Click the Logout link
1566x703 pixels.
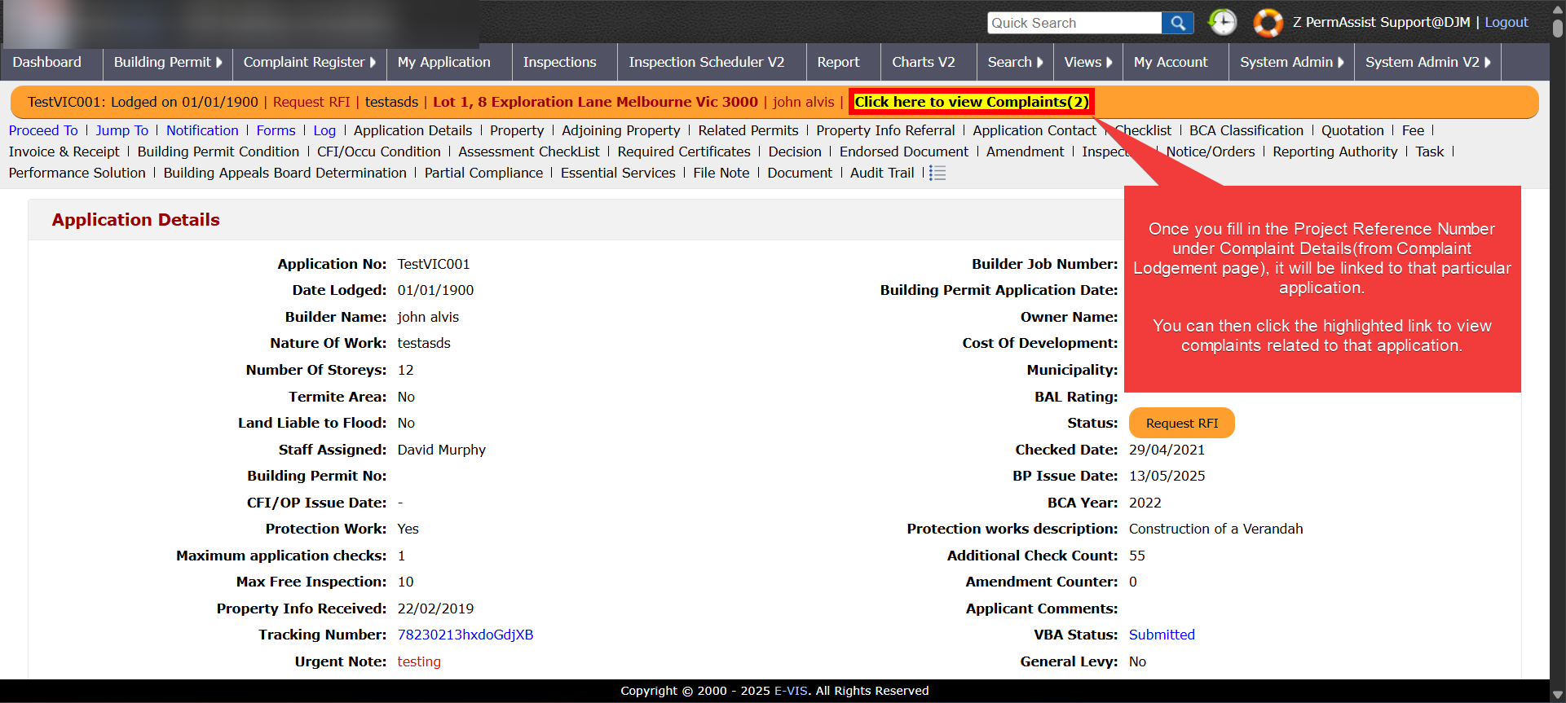coord(1506,22)
